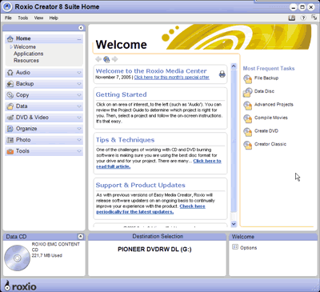
Task: Click the printer icon in welcome box
Action: tap(222, 74)
